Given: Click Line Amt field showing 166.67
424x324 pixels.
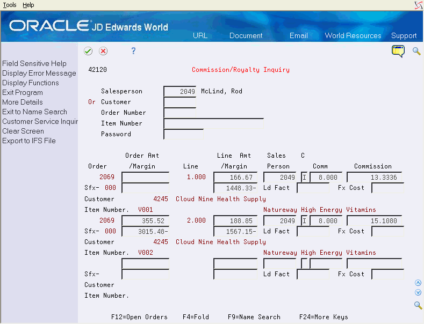Looking at the screenshot, I should (235, 178).
